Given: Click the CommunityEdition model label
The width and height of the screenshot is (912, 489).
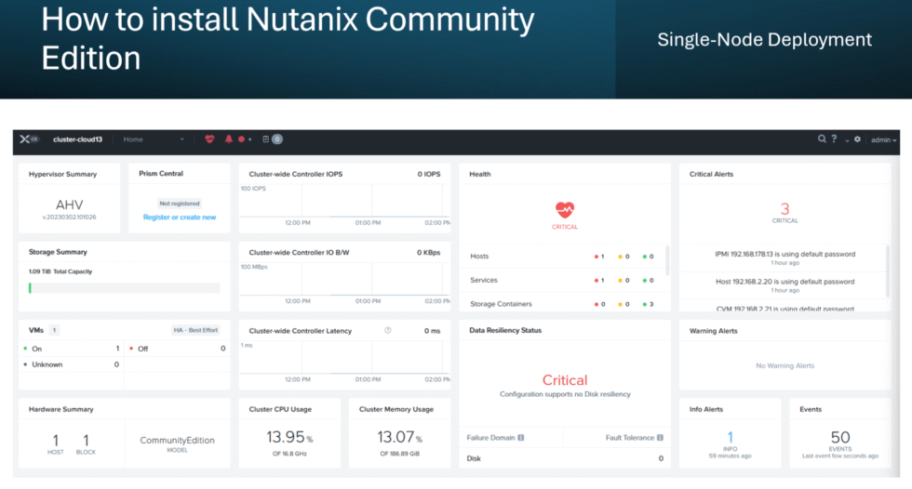Looking at the screenshot, I should 177,441.
